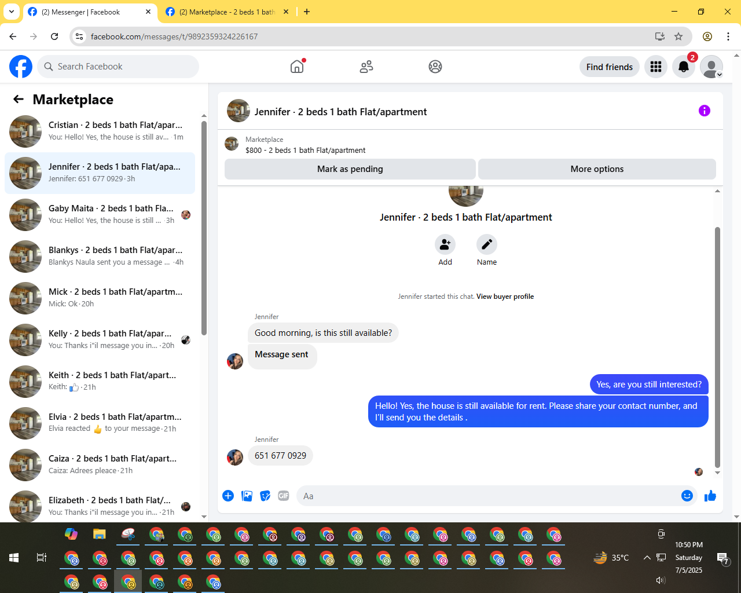
Task: Open a new browser tab
Action: pos(307,12)
